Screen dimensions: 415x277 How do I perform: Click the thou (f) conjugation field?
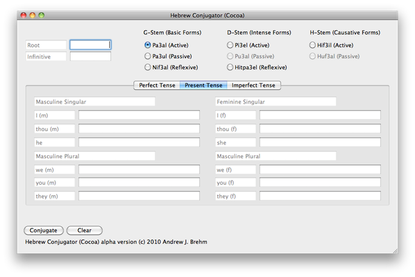pyautogui.click(x=320, y=129)
